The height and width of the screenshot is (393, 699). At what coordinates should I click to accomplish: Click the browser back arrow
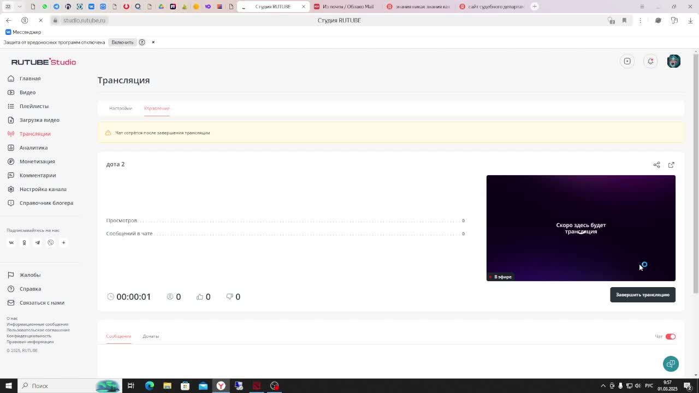click(x=8, y=20)
